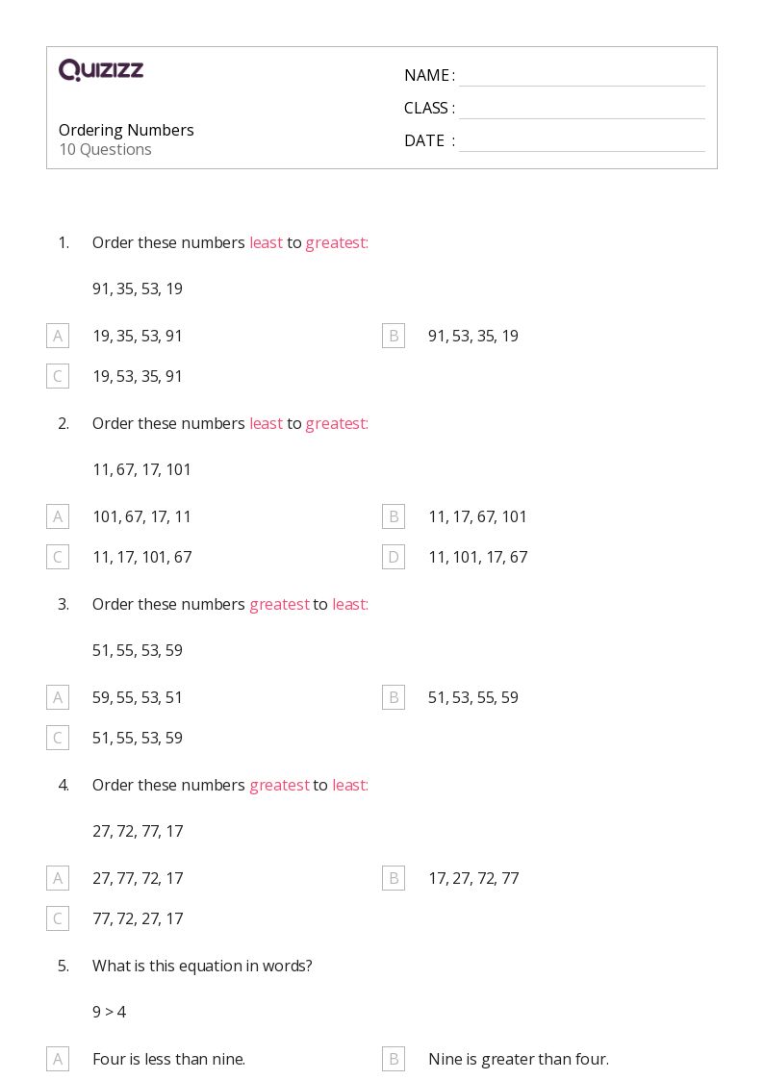Screen dimensions: 764x1080
Task: Select box B beside 51, 53, 55, 59
Action: pyautogui.click(x=394, y=697)
